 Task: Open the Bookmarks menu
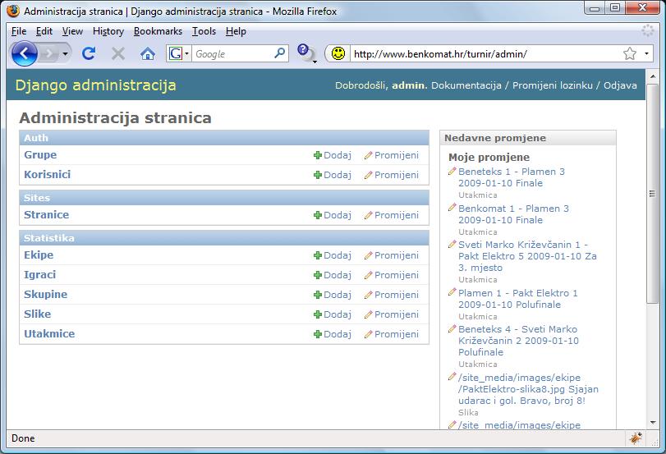[x=158, y=31]
